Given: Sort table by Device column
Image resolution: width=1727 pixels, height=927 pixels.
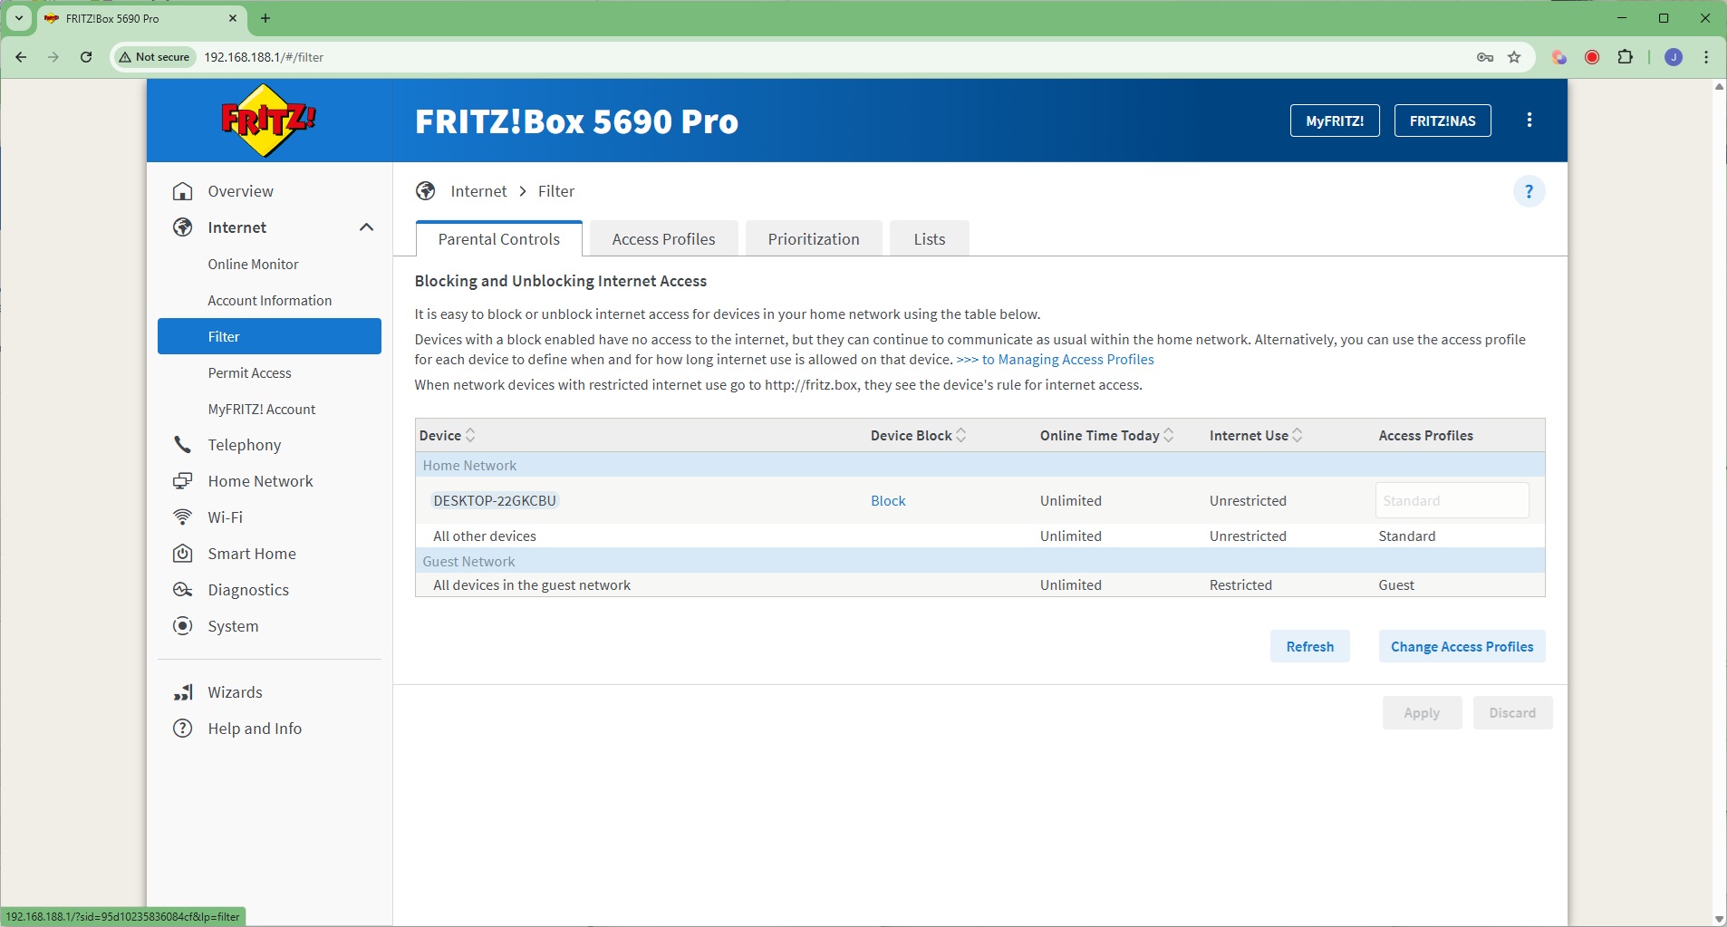Looking at the screenshot, I should point(470,436).
